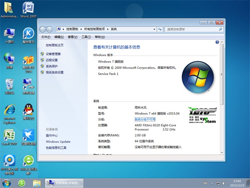The height and width of the screenshot is (188, 250).
Task: Open the Windows Start orb
Action: click(7, 183)
